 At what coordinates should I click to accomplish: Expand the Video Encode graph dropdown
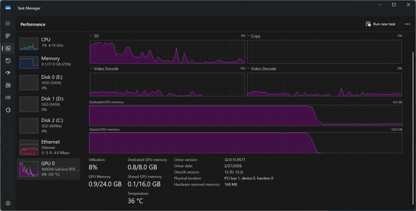[92, 69]
